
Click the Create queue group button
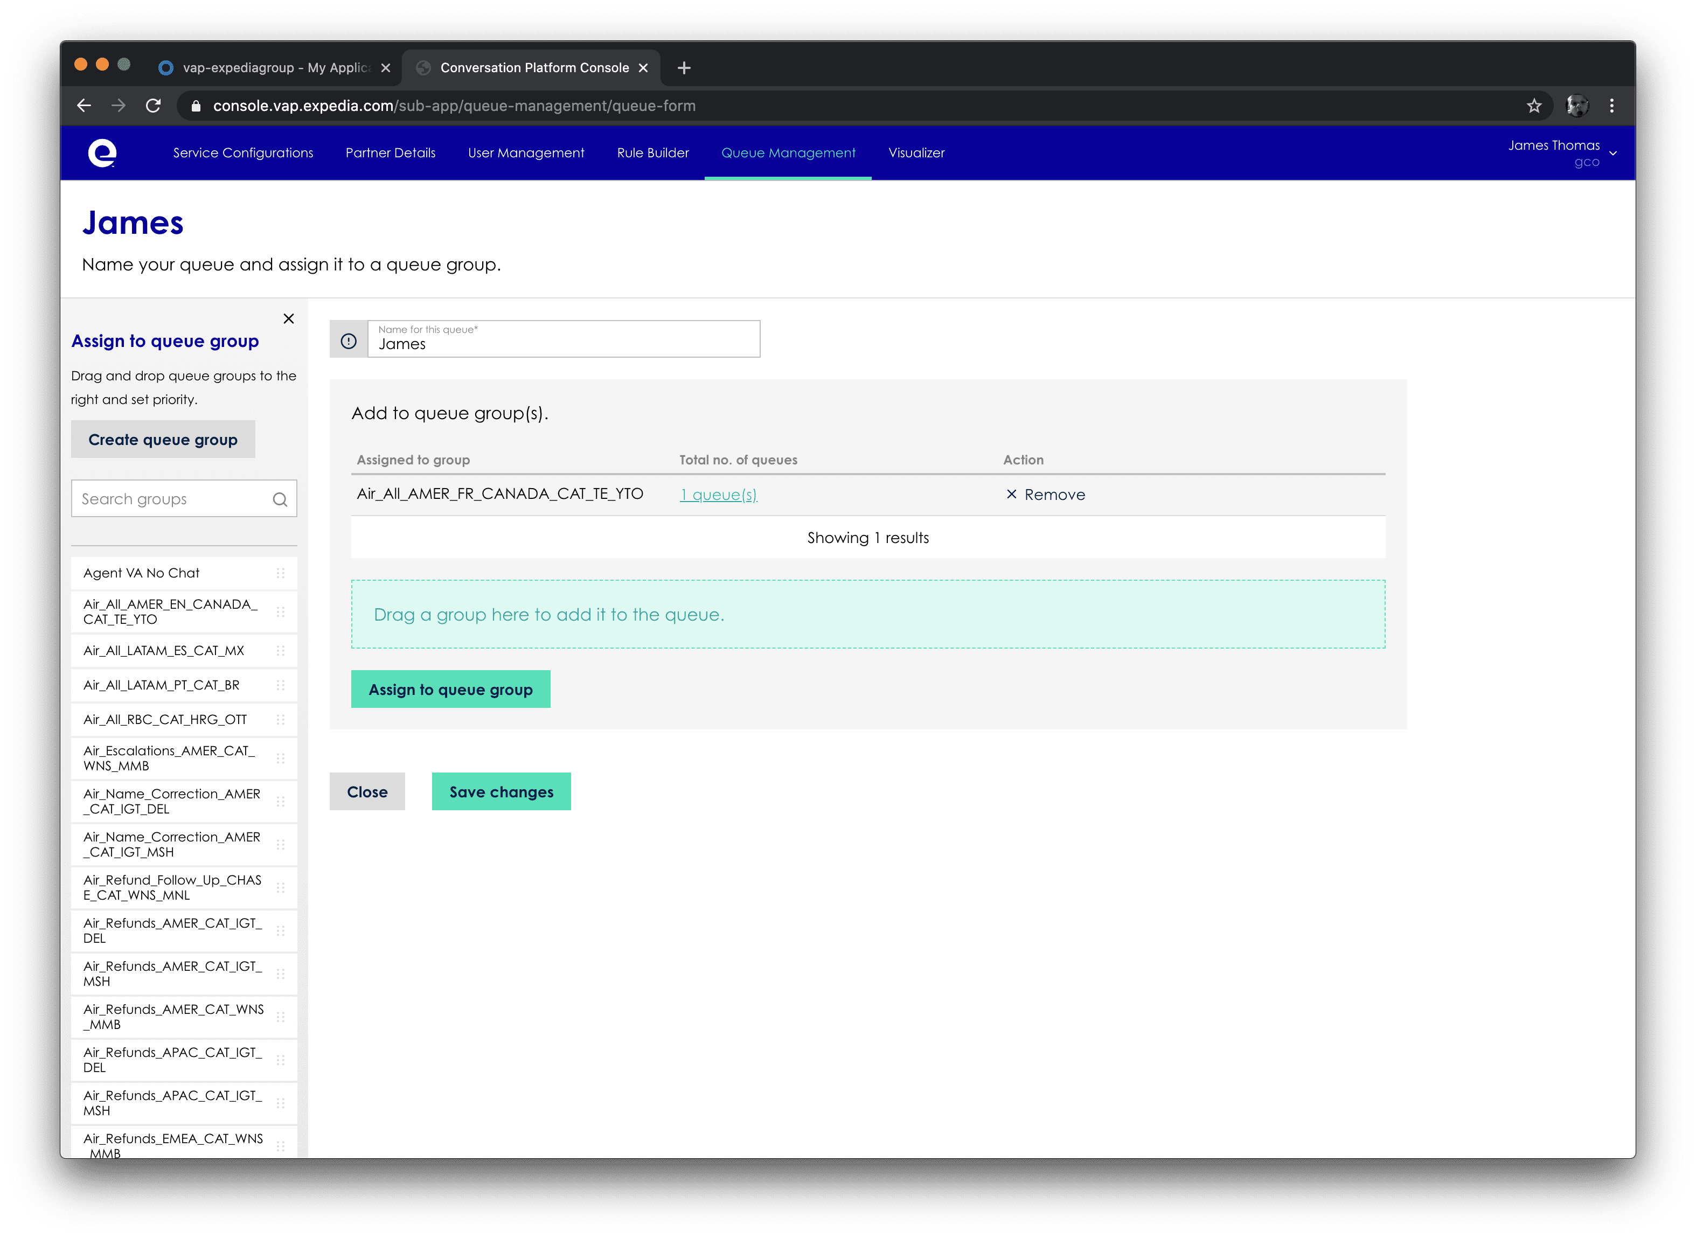coord(163,439)
